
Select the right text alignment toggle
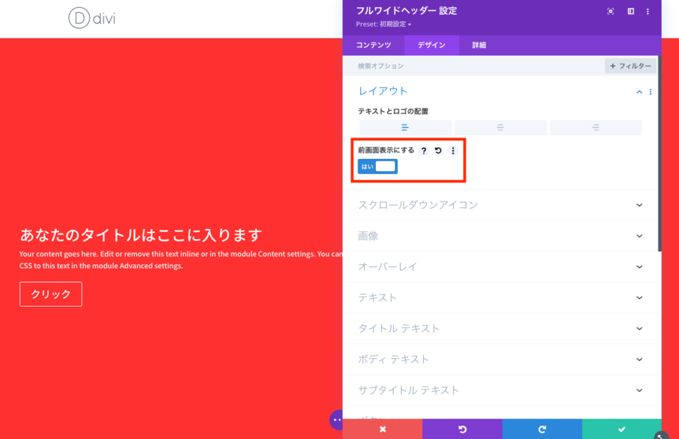click(x=595, y=127)
